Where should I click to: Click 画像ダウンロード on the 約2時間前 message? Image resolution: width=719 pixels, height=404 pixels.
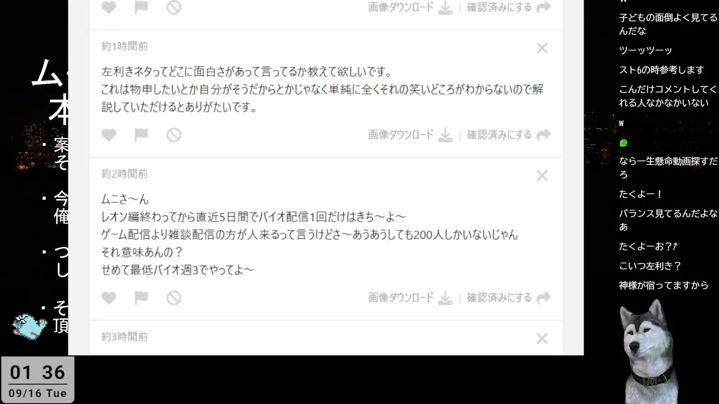coord(401,297)
